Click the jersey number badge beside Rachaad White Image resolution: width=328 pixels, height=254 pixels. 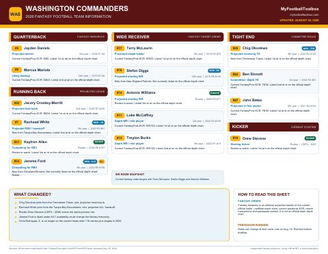(16, 123)
